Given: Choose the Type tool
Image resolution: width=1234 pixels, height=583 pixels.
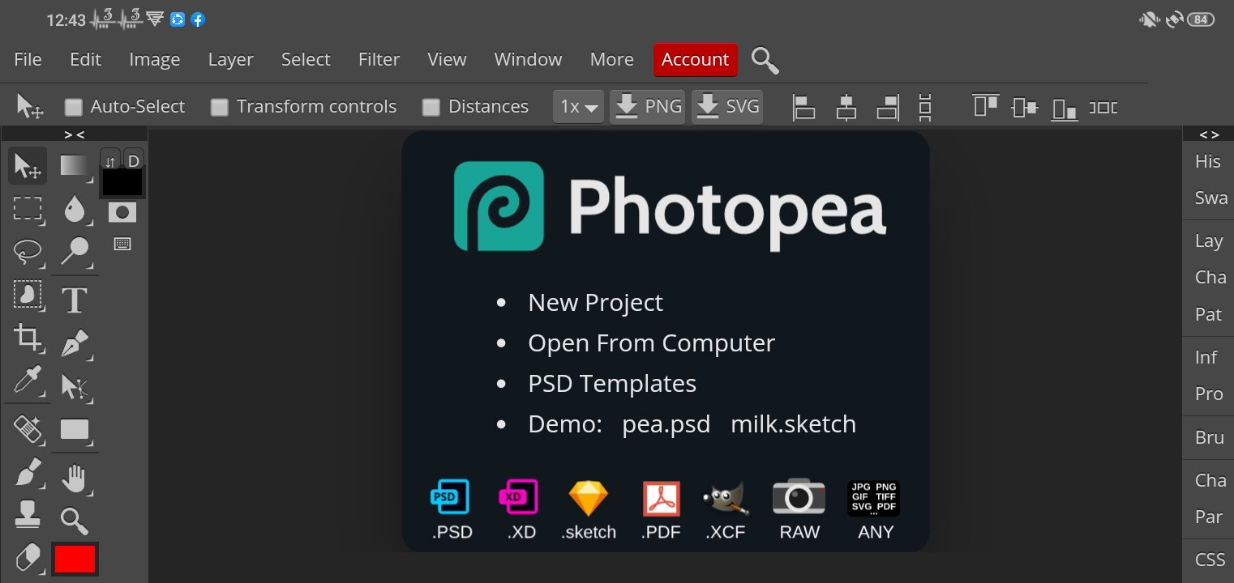Looking at the screenshot, I should 75,300.
